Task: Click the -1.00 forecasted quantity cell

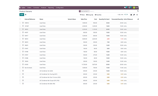Action: click(x=122, y=39)
